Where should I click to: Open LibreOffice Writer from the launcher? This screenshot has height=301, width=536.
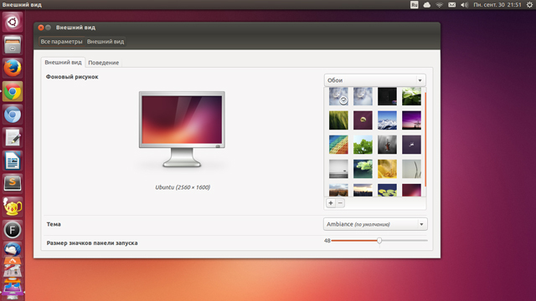[x=13, y=161]
